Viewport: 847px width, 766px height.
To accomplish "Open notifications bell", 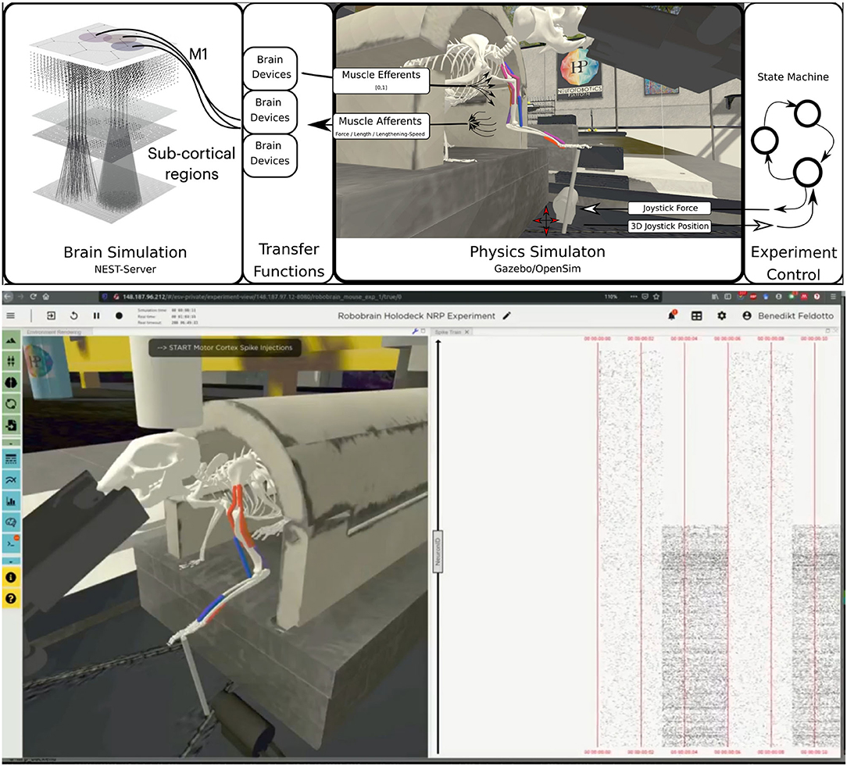I will (x=672, y=315).
